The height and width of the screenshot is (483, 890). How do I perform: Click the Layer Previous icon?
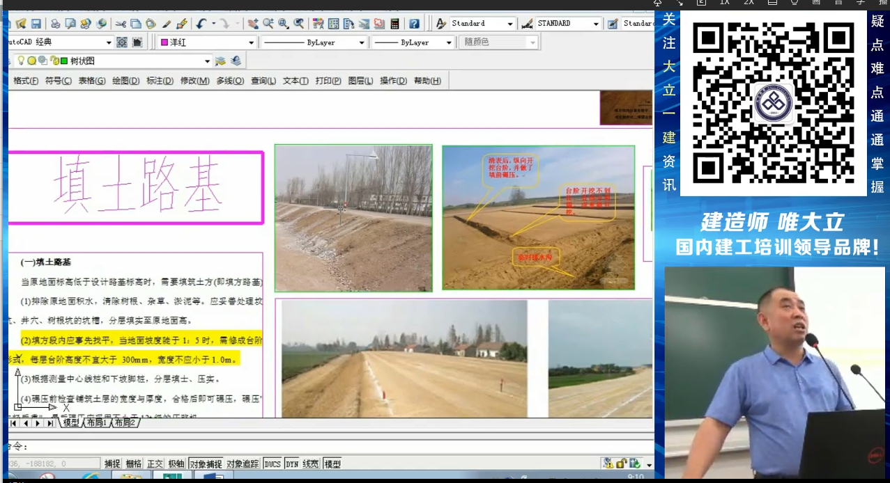point(236,61)
